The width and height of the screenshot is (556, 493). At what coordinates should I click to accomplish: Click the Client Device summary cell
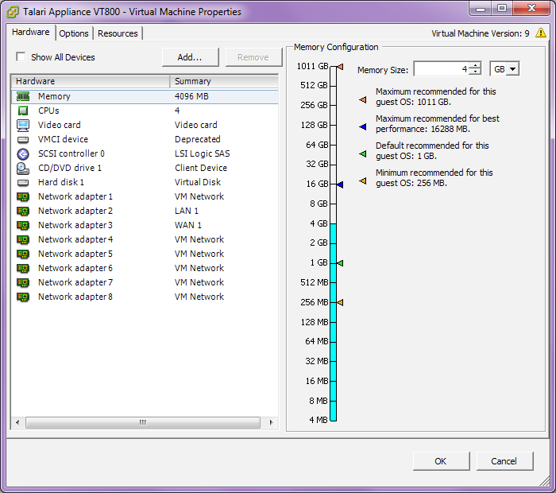click(201, 168)
